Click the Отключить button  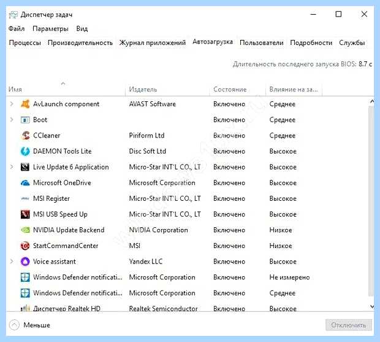click(349, 325)
